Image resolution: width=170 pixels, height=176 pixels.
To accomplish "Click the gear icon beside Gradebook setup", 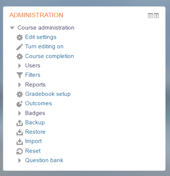I will (19, 94).
